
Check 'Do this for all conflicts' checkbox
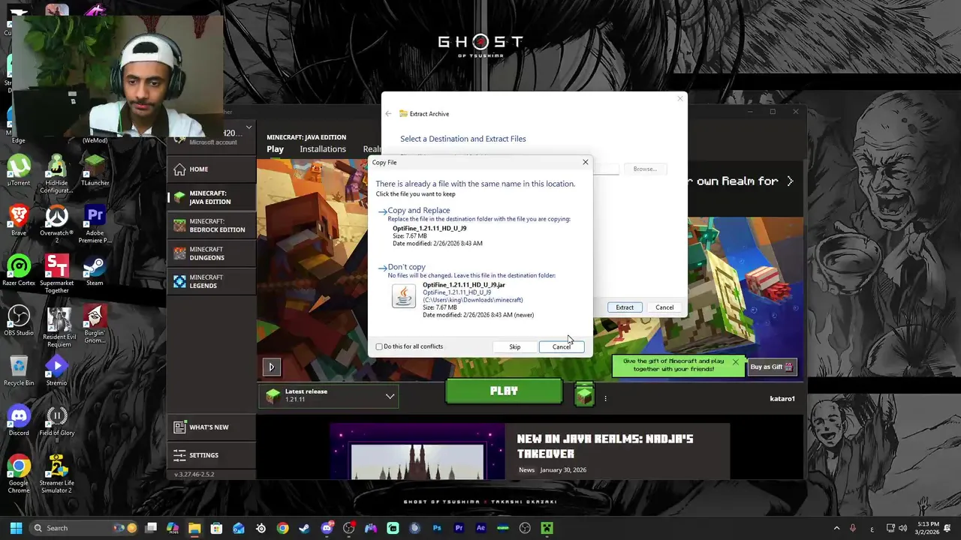tap(379, 346)
